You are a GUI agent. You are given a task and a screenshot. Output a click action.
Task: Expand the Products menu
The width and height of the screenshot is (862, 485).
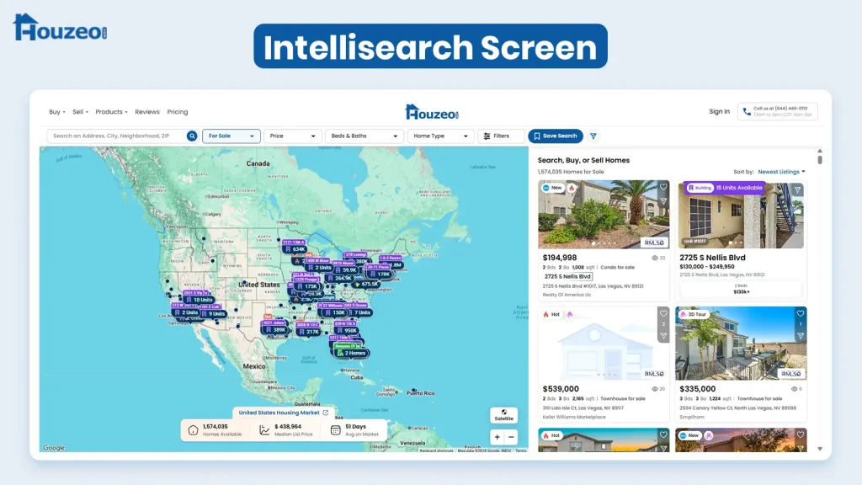[x=112, y=112]
